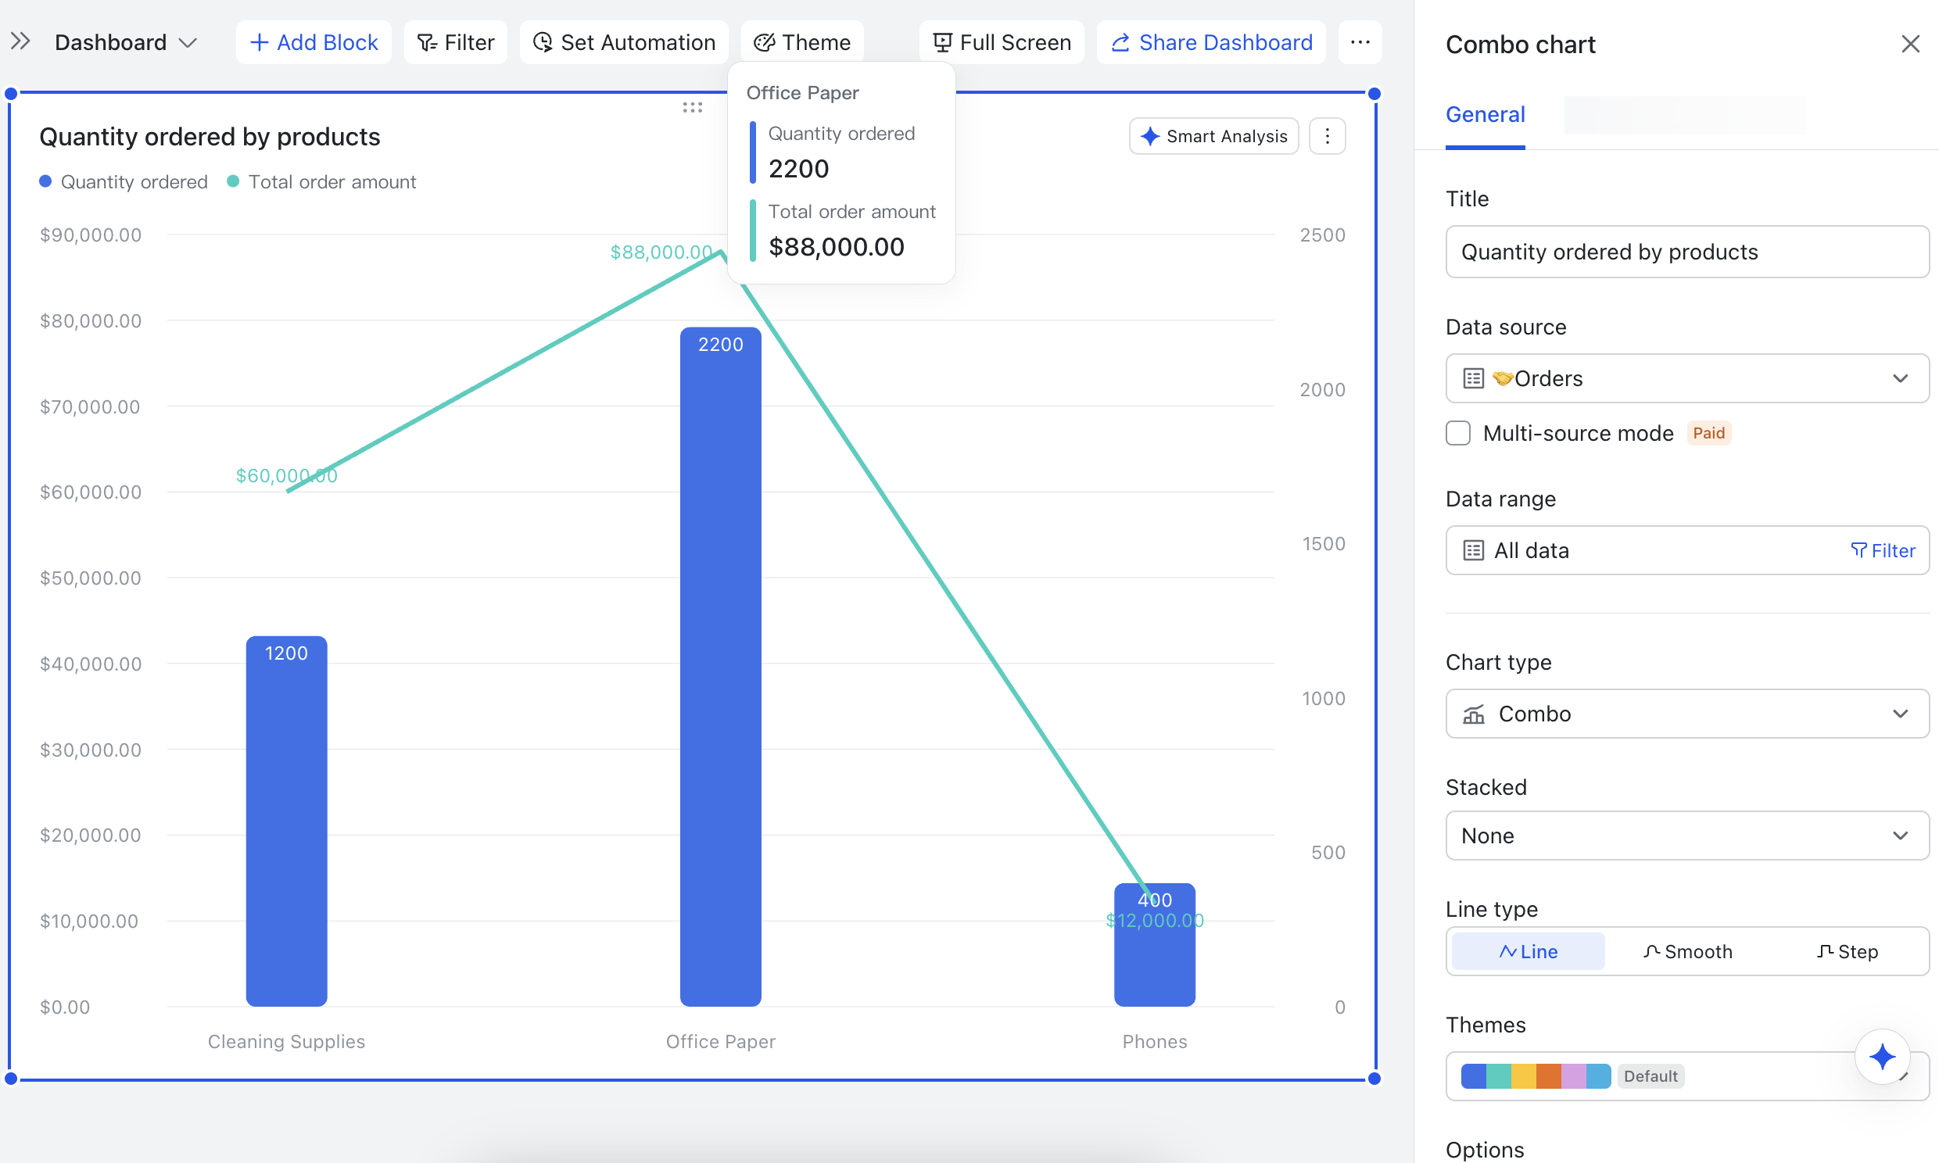Click the Cleaning Supplies bar labeled 1200
Image resolution: width=1939 pixels, height=1163 pixels.
(286, 821)
